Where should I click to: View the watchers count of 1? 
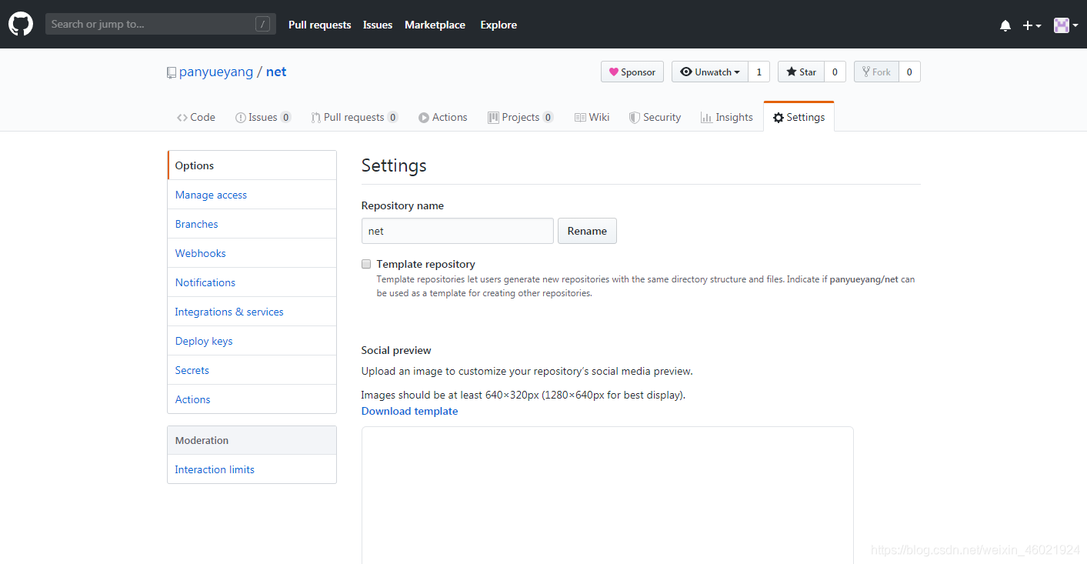(759, 72)
